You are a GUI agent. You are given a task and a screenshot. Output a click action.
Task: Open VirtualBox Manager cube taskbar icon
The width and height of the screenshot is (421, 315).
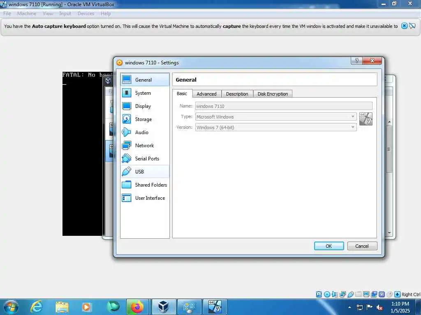163,307
